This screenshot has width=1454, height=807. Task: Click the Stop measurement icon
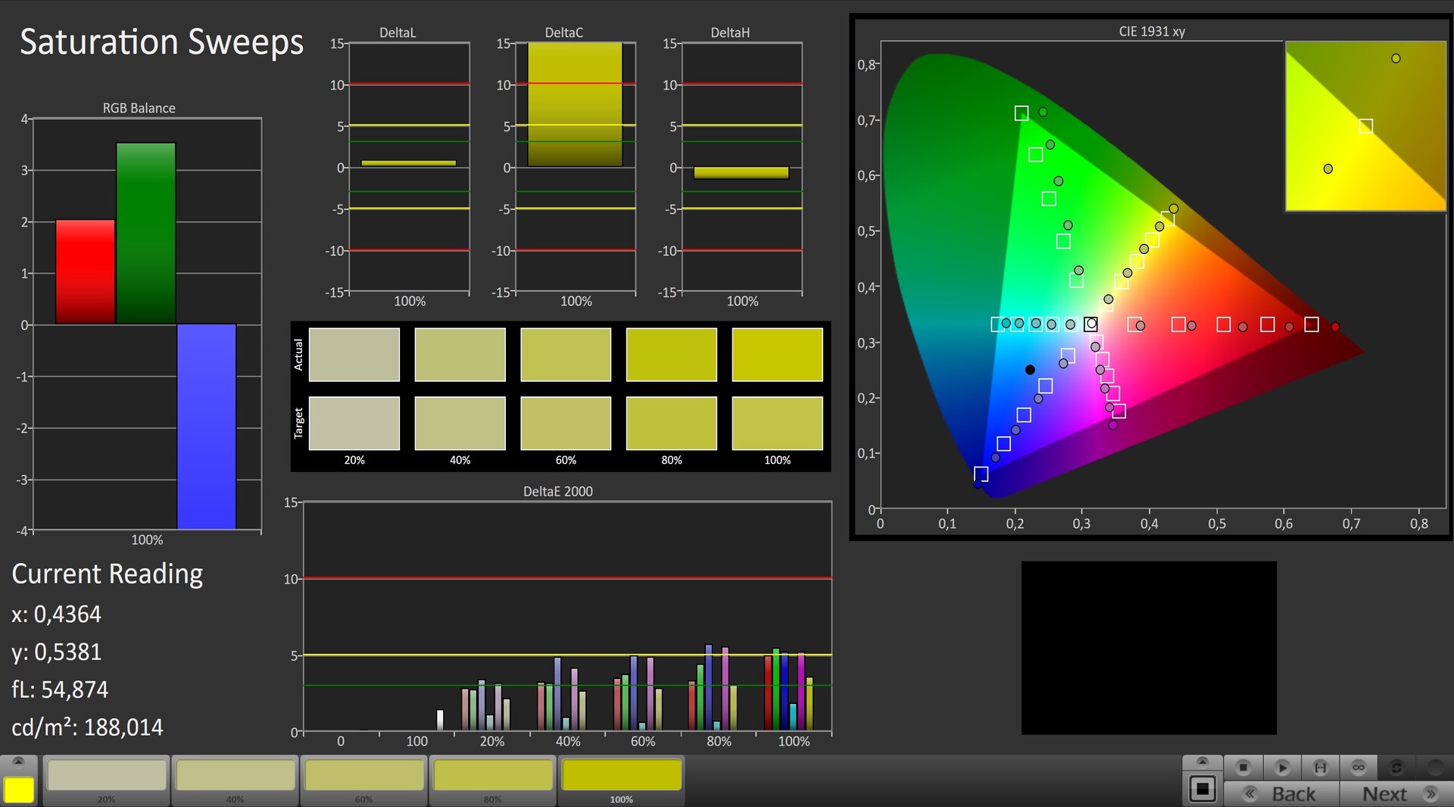[x=1243, y=768]
